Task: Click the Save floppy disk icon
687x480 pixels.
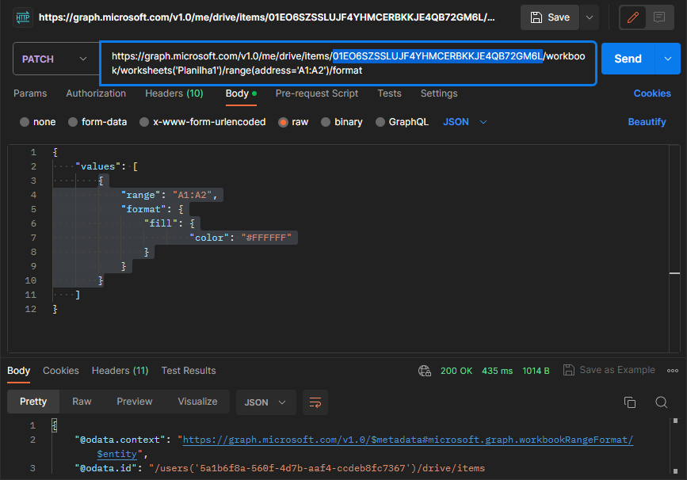Action: tap(536, 17)
